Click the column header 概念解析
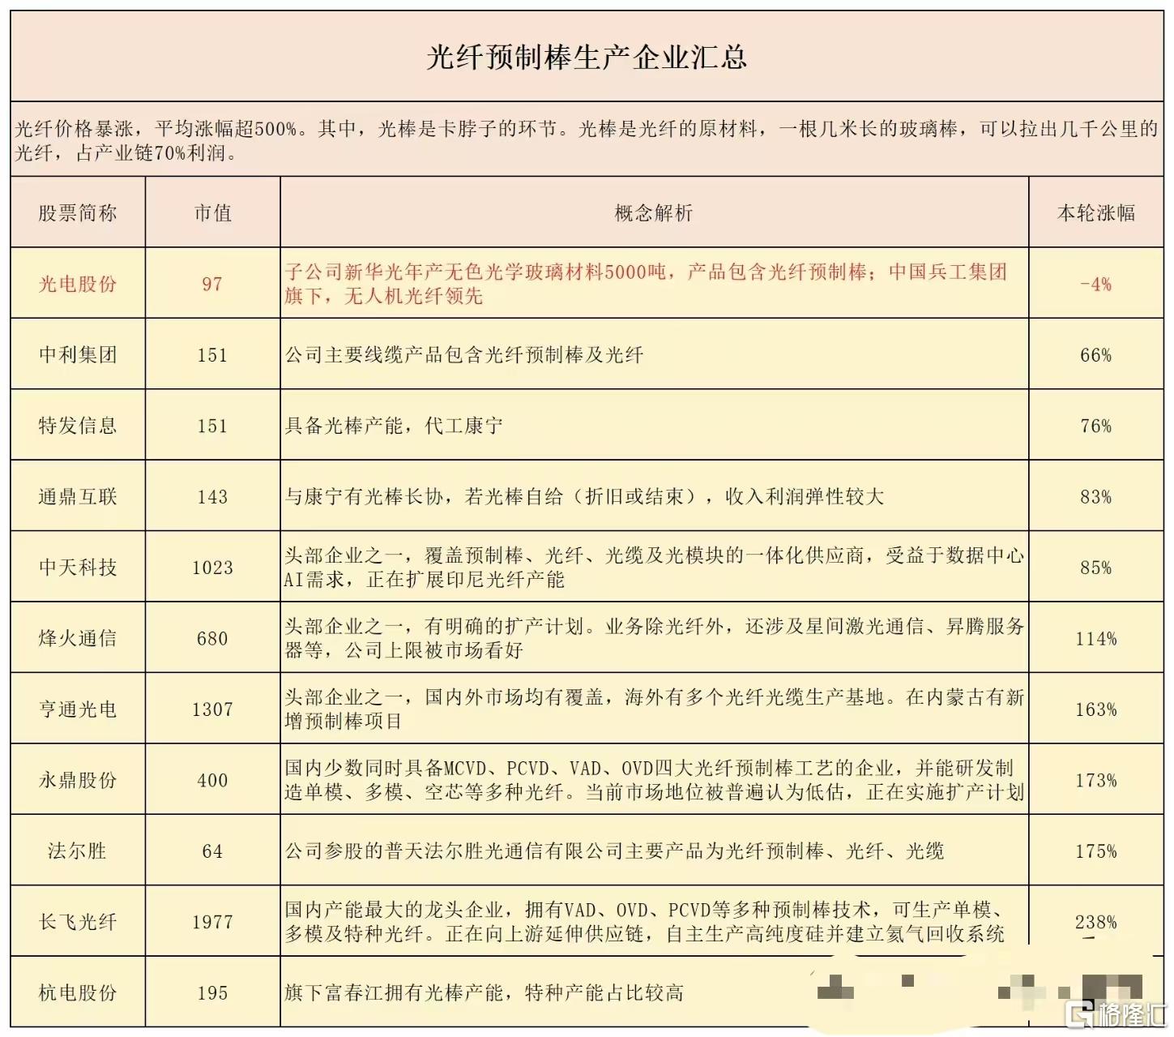The height and width of the screenshot is (1037, 1174). point(654,213)
